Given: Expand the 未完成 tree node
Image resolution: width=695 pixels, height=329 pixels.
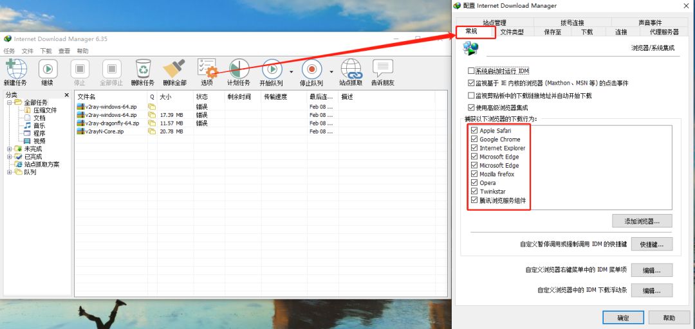Looking at the screenshot, I should [x=10, y=148].
